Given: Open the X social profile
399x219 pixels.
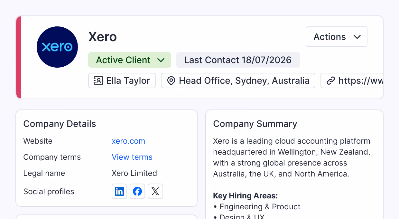Looking at the screenshot, I should point(155,191).
